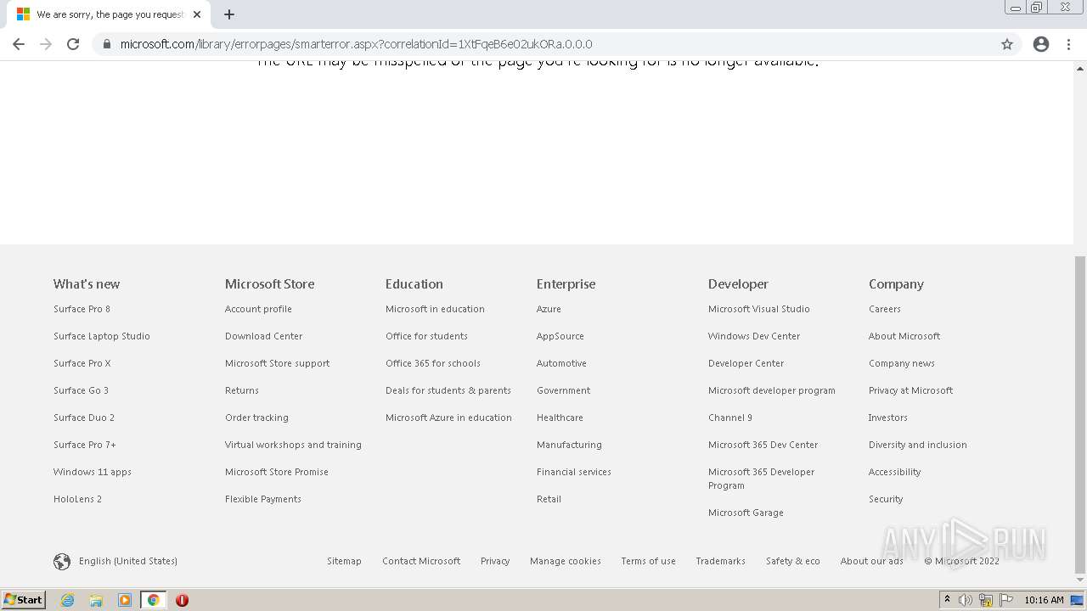Open Terms of use footer link

tap(648, 561)
